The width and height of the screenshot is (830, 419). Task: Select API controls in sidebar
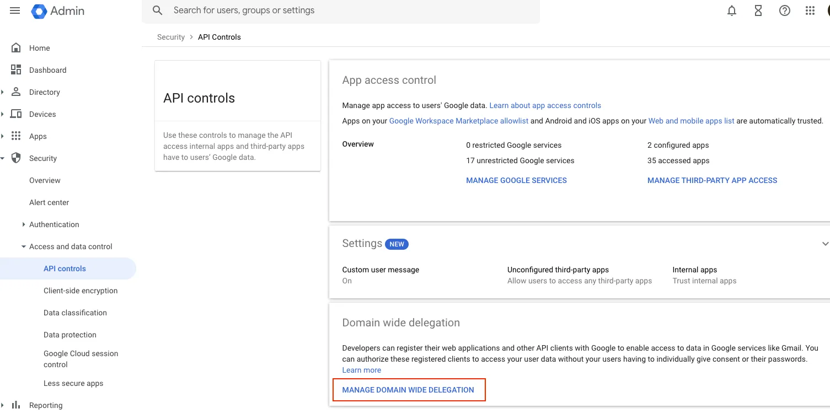point(68,268)
